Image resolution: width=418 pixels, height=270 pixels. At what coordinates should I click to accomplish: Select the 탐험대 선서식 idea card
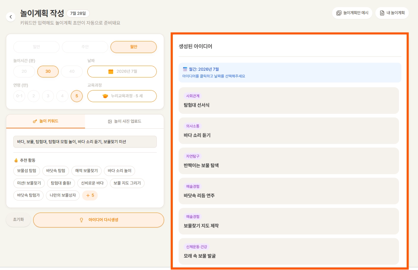(289, 101)
